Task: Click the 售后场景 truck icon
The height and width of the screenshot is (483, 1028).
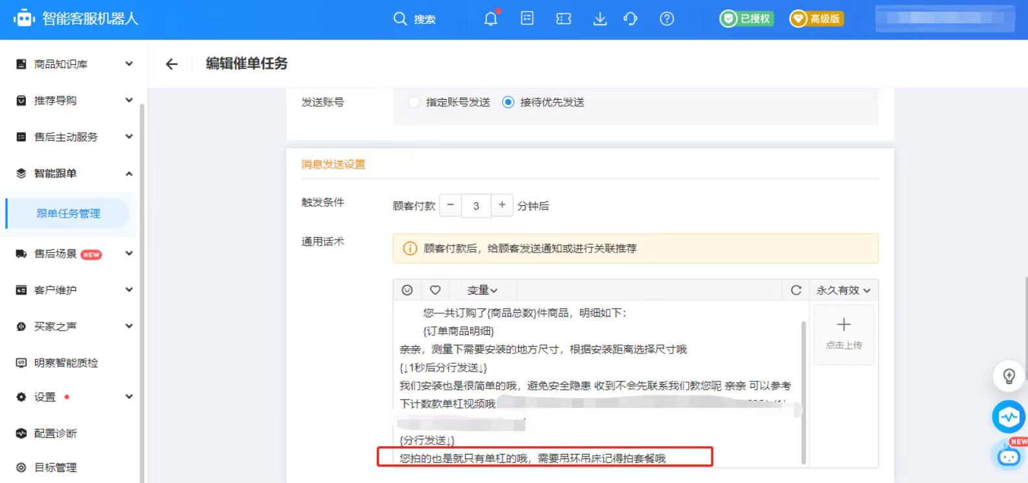Action: pyautogui.click(x=21, y=254)
